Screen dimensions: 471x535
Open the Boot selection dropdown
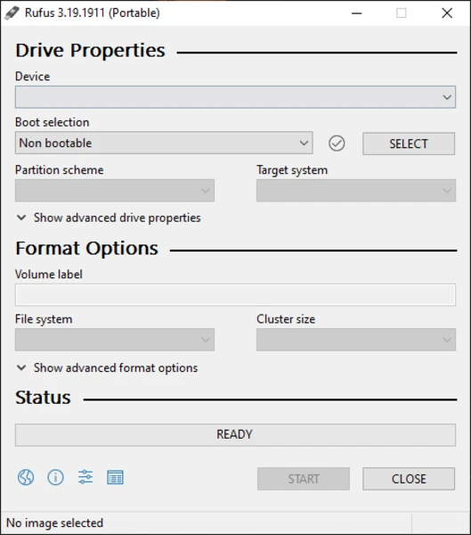pyautogui.click(x=164, y=143)
